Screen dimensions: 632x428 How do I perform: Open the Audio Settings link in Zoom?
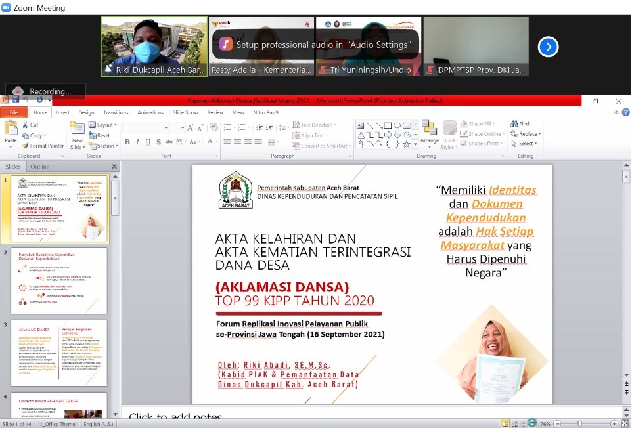click(378, 45)
